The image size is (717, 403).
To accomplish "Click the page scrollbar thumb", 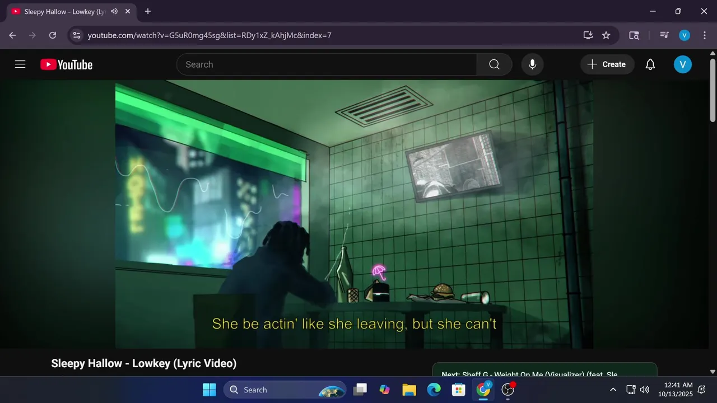I will pos(713,89).
